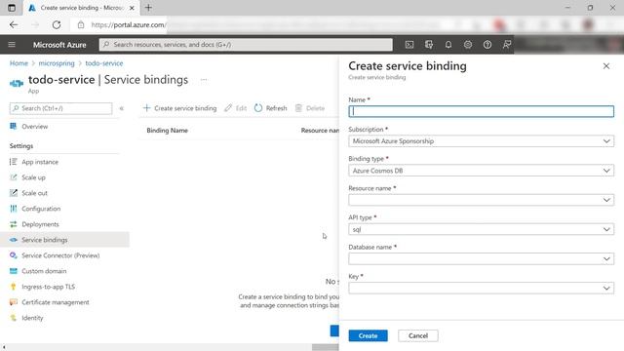Reload the page with browser refresh icon
This screenshot has height=351, width=624.
click(x=57, y=24)
